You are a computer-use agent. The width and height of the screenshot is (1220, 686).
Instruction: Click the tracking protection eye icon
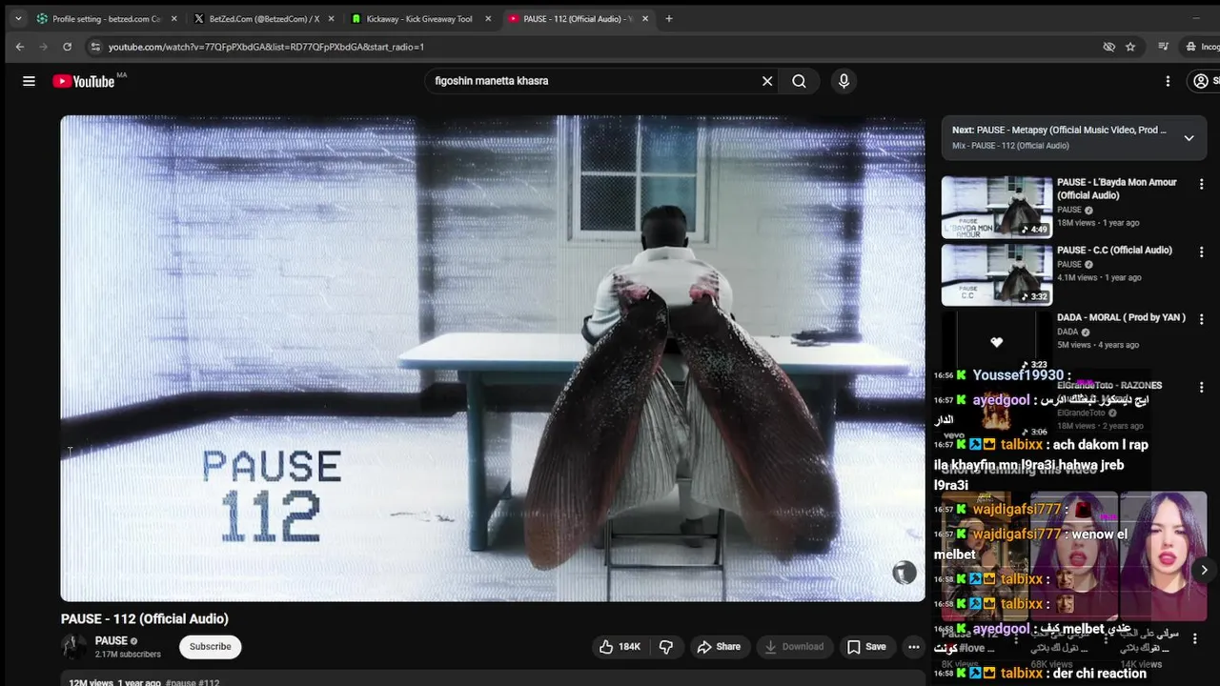click(1108, 47)
